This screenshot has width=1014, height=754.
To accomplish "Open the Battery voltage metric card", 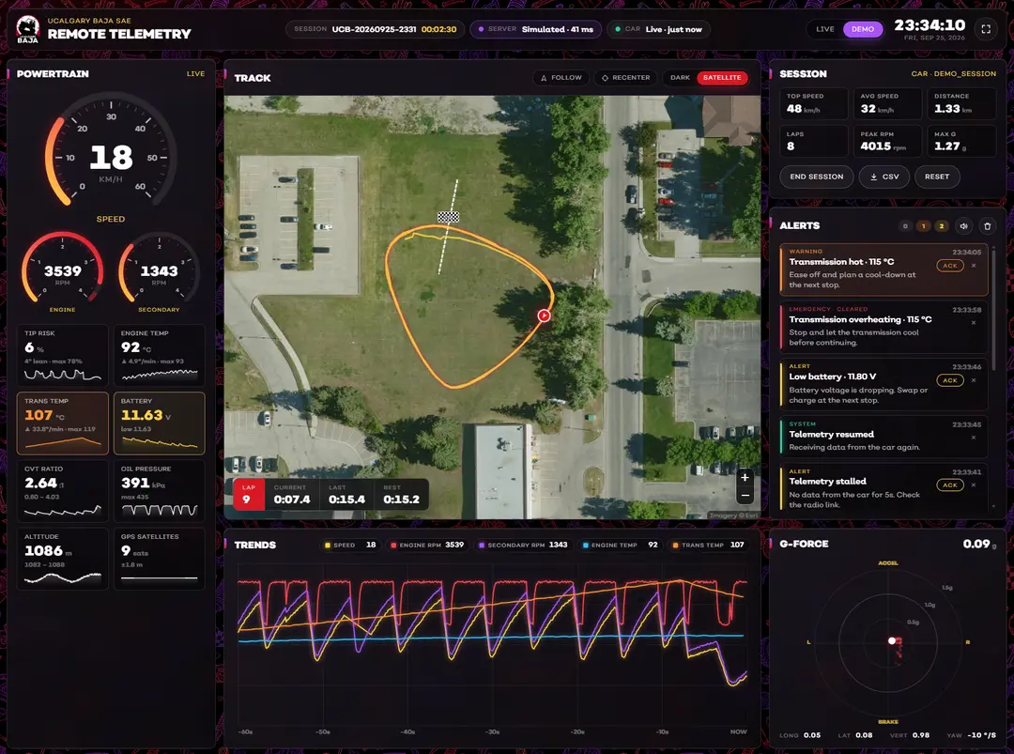I will click(x=159, y=423).
